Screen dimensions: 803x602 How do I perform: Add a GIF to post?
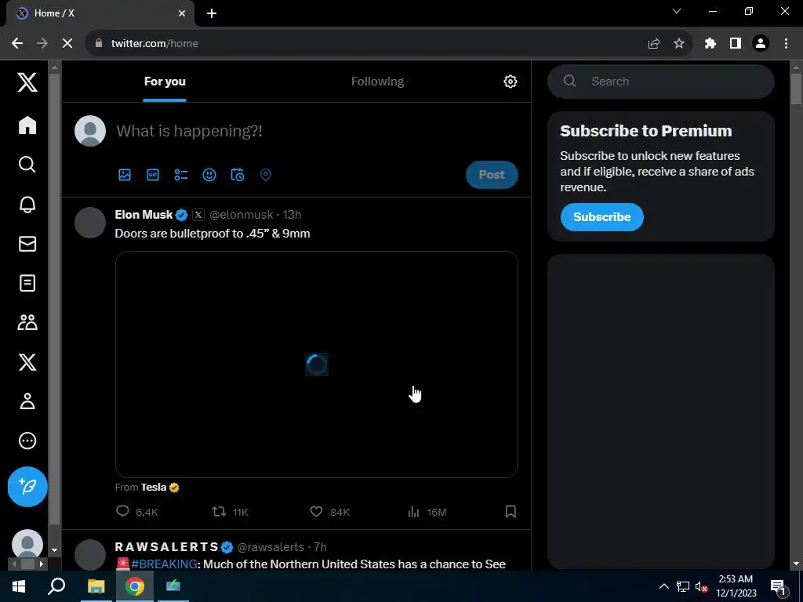(x=153, y=175)
